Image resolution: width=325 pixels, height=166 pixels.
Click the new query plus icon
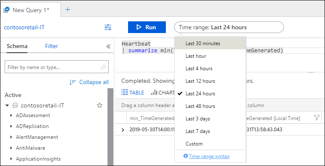pos(68,10)
